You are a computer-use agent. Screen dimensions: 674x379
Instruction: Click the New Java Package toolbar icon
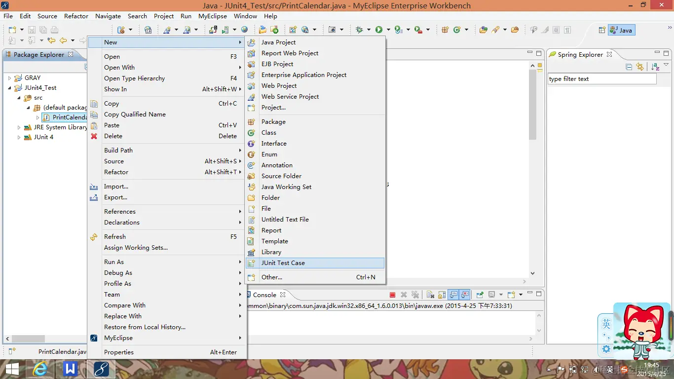coord(445,30)
